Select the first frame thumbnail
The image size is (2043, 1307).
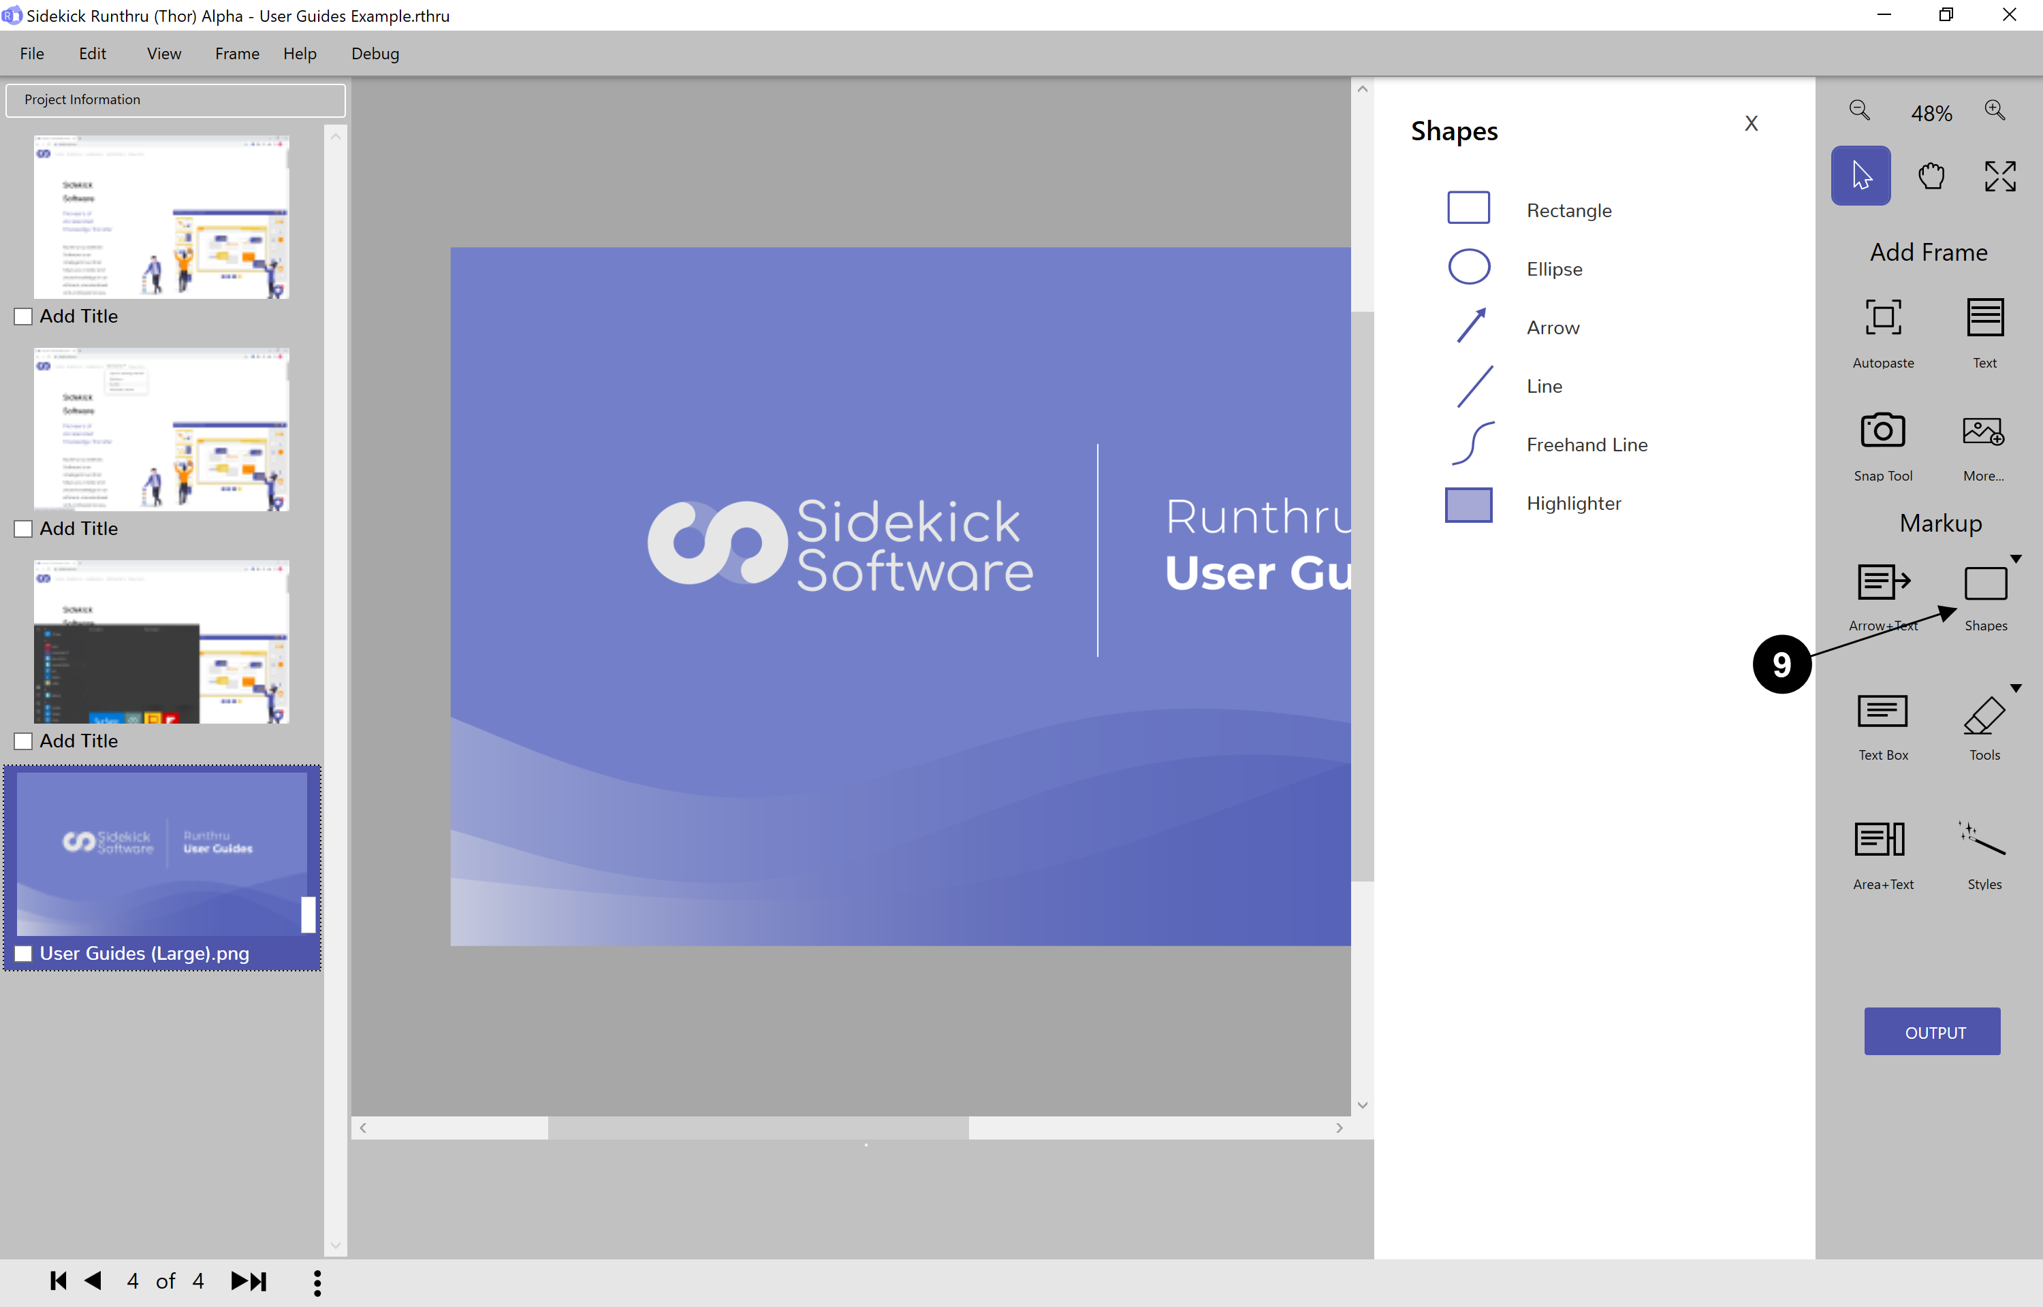click(161, 216)
